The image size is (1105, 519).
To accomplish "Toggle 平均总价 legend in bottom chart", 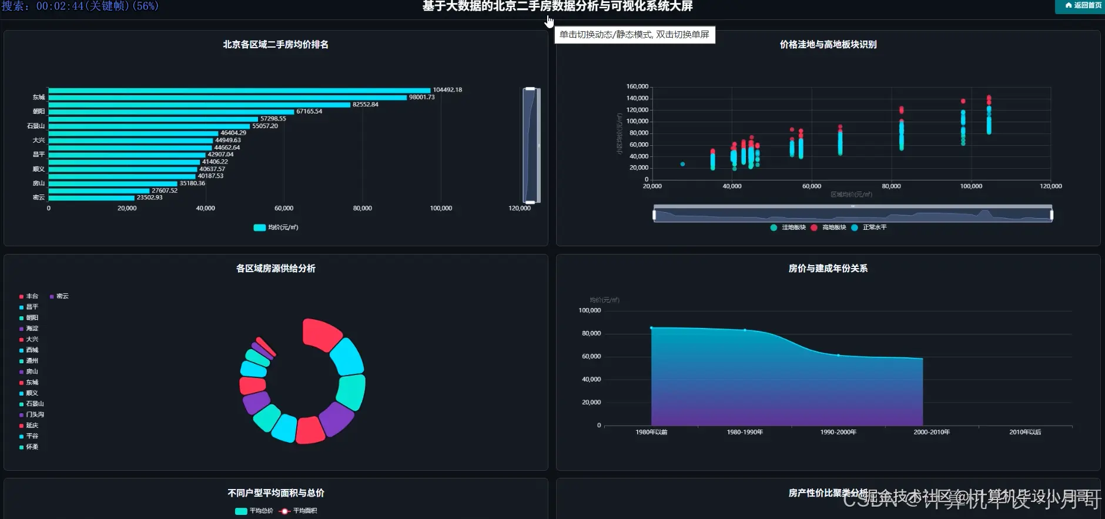I will pyautogui.click(x=255, y=511).
